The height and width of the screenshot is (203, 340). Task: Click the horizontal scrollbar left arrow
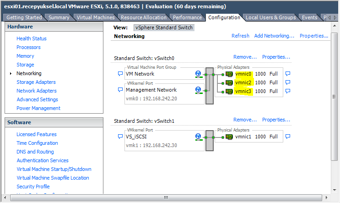pos(5,198)
